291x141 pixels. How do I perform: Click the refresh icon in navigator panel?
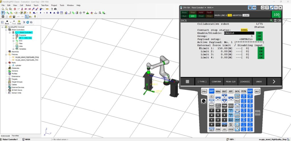pos(28,22)
